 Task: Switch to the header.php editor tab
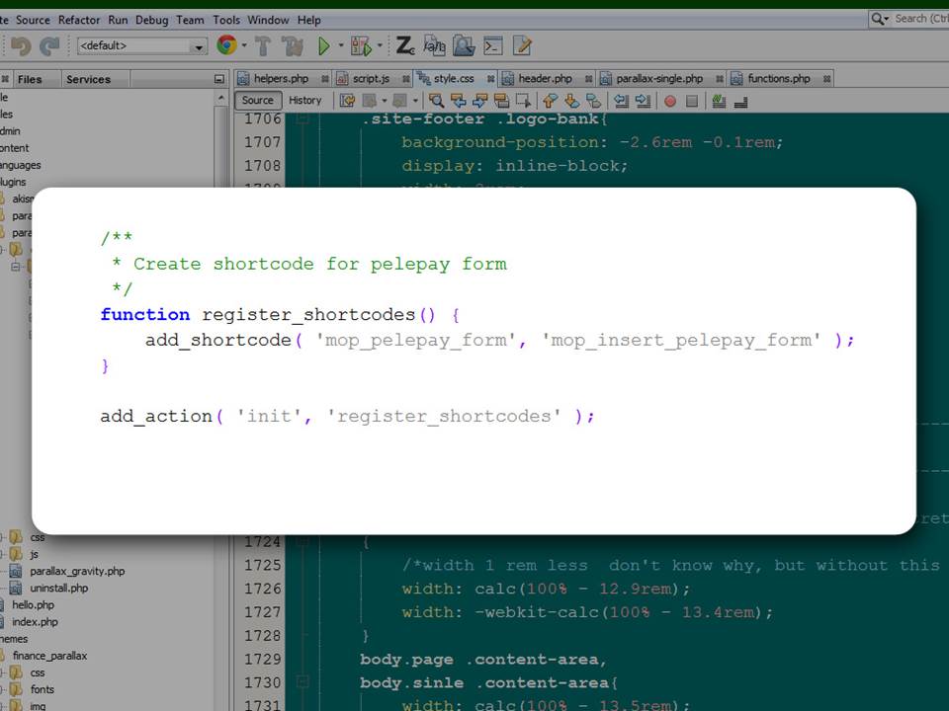click(x=545, y=79)
